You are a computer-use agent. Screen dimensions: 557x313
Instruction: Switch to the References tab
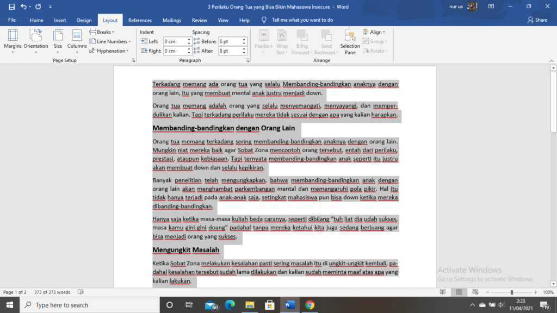[140, 20]
